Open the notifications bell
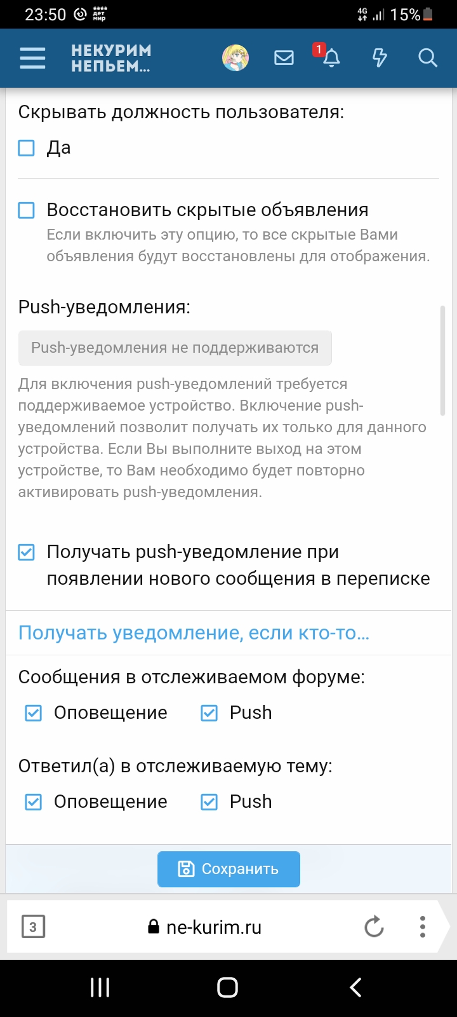The height and width of the screenshot is (1017, 457). (331, 58)
